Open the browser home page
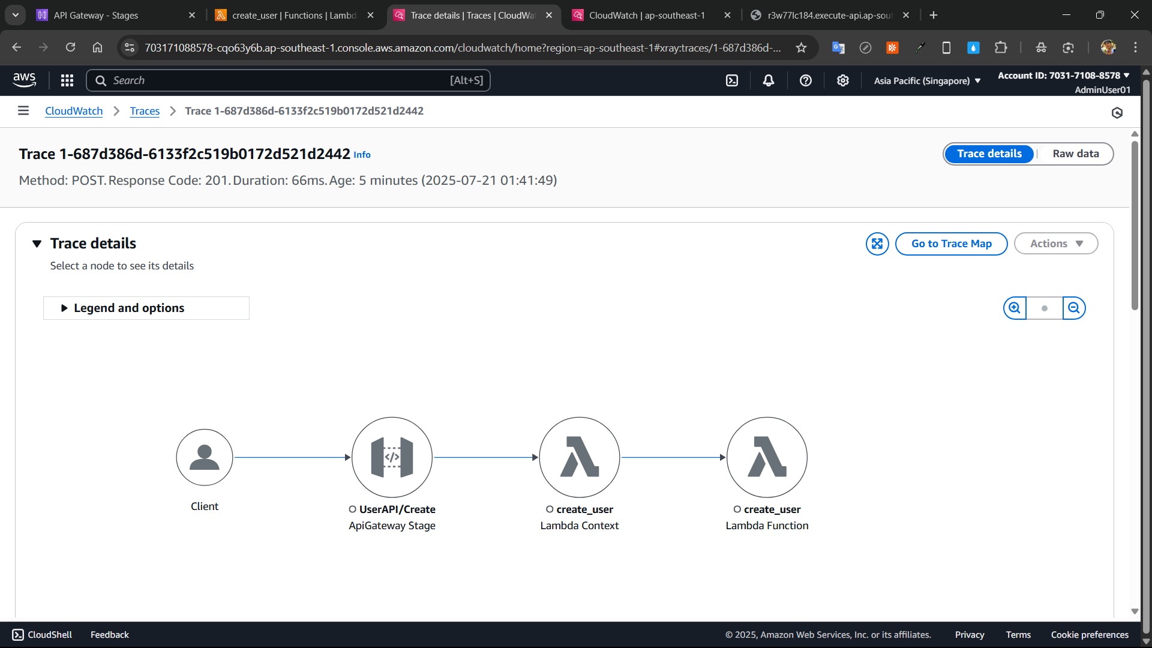The height and width of the screenshot is (648, 1152). coord(97,47)
